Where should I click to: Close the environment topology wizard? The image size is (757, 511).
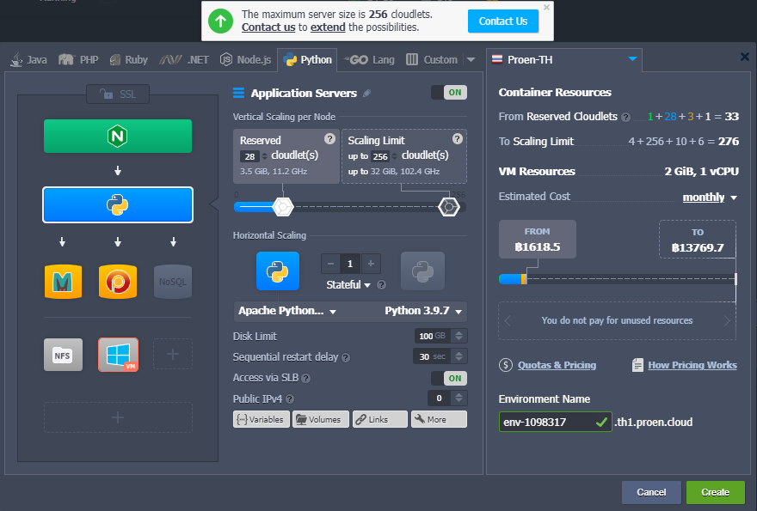[744, 57]
